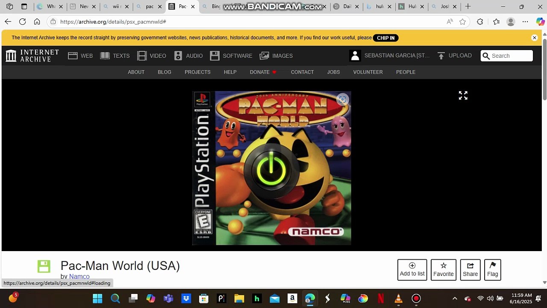Close the active Pac-Man Archive tab
Screen dimensions: 547x308
tap(193, 6)
